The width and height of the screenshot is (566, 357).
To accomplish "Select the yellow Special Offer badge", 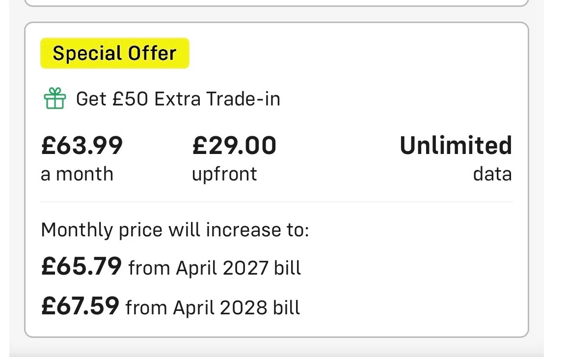I will pos(115,53).
